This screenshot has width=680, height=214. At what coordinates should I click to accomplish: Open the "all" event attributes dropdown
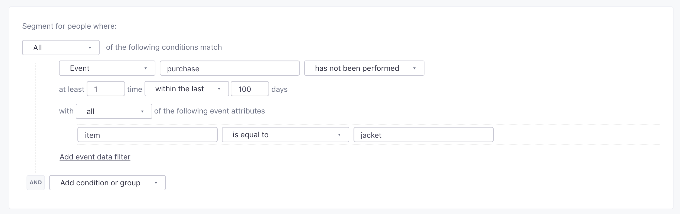coord(114,111)
